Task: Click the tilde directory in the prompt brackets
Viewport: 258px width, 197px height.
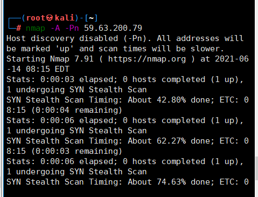Action: tap(91, 18)
